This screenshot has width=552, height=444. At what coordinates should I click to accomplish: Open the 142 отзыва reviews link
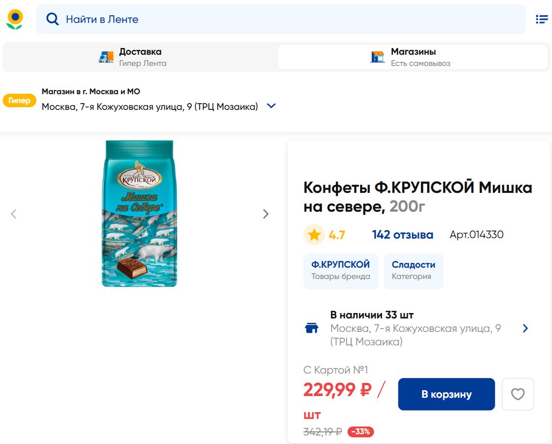click(x=402, y=235)
